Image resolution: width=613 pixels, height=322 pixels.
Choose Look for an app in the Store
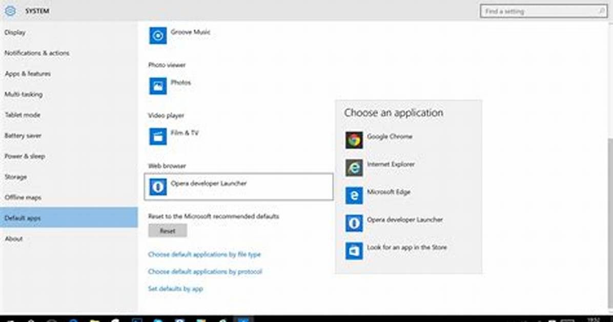click(x=406, y=247)
